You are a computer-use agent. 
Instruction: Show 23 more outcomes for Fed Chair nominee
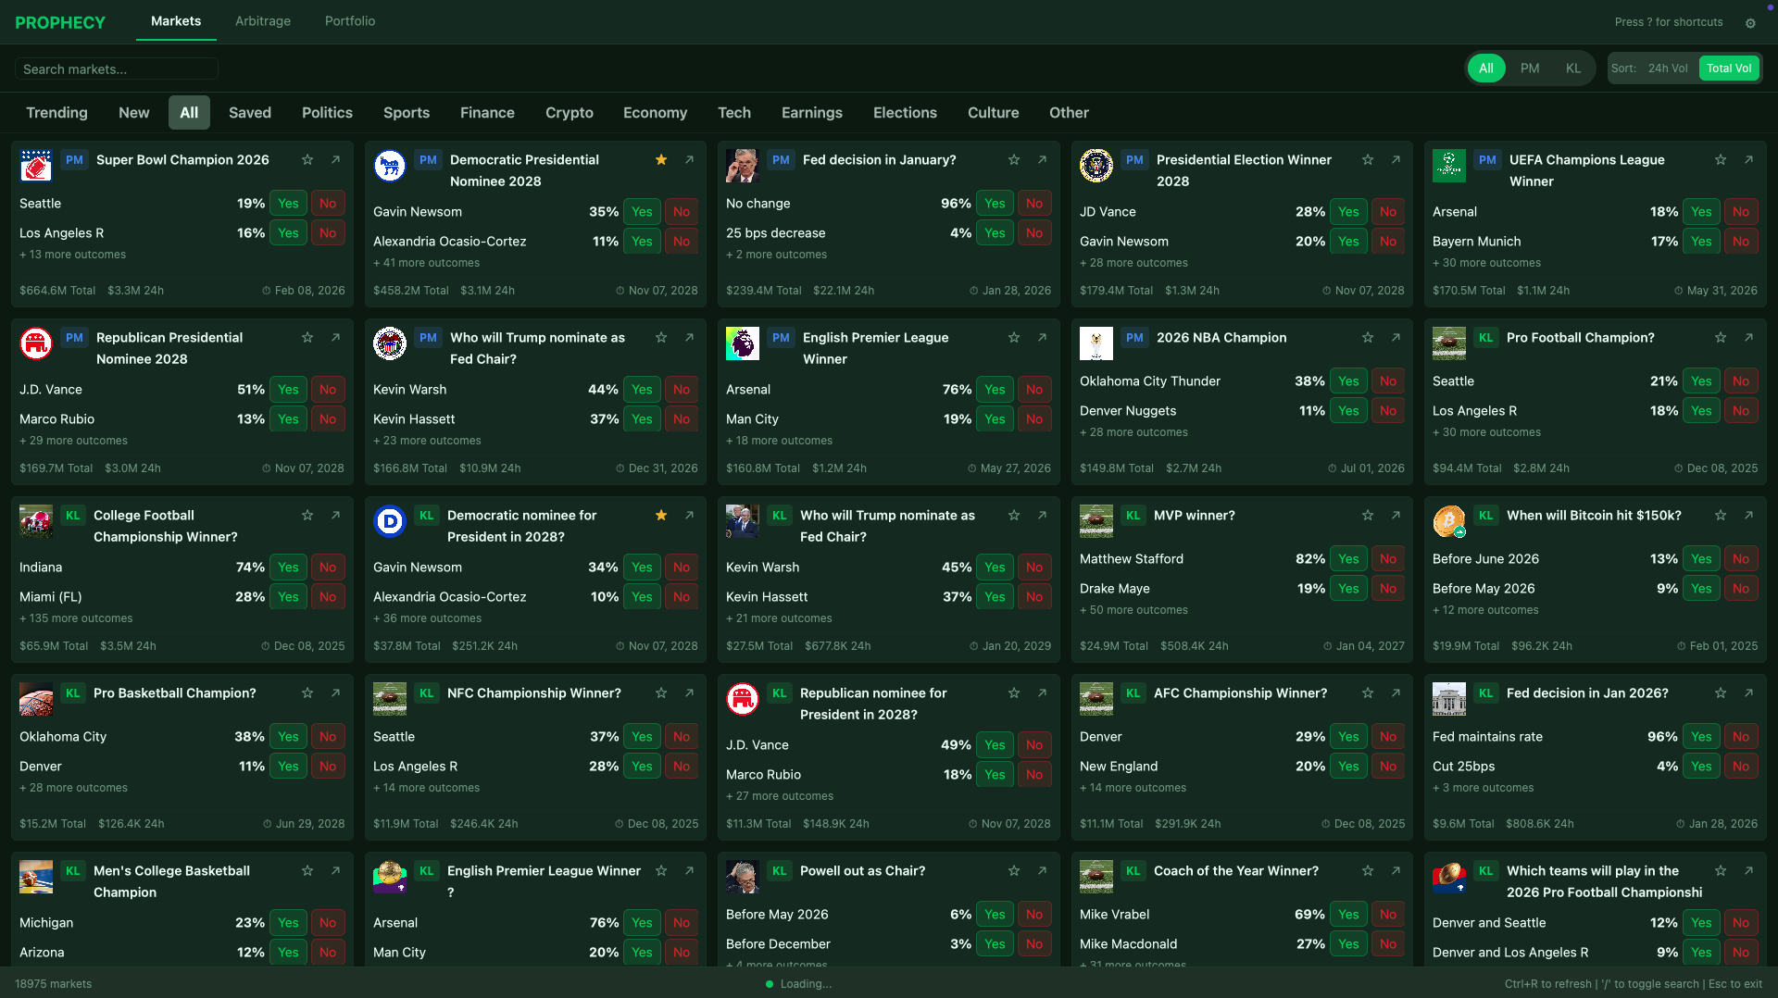[427, 441]
